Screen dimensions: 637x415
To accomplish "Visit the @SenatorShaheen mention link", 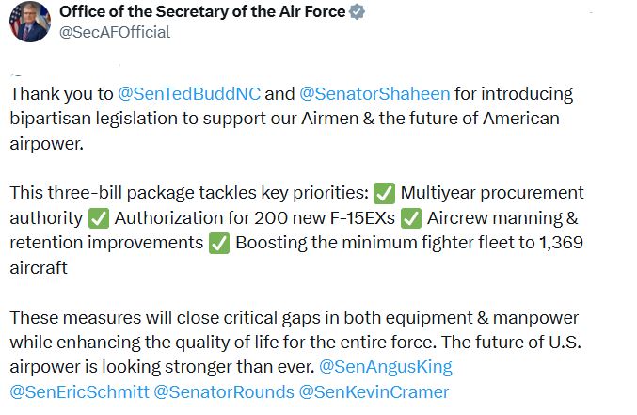I will [x=374, y=94].
